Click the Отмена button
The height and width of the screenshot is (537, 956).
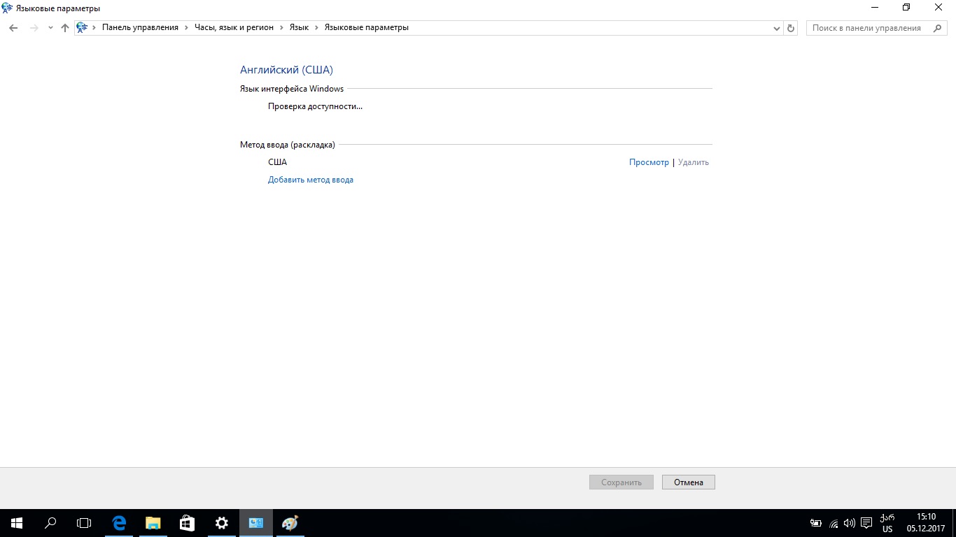coord(689,482)
